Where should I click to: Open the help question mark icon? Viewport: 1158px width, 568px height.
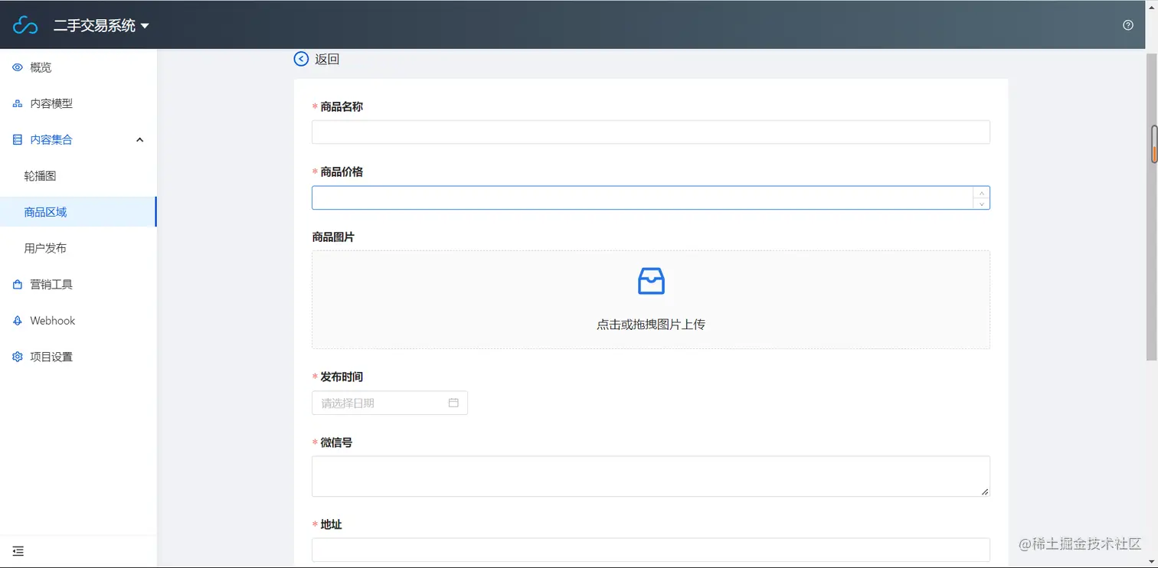click(1128, 25)
